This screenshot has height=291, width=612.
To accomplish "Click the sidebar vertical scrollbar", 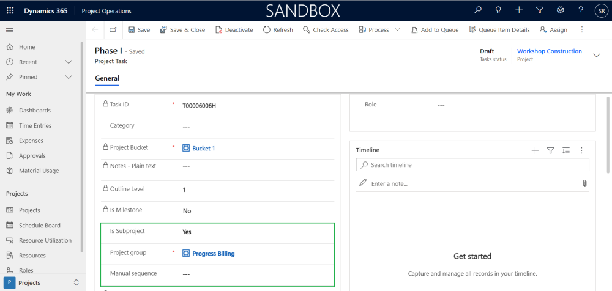I will 81,147.
